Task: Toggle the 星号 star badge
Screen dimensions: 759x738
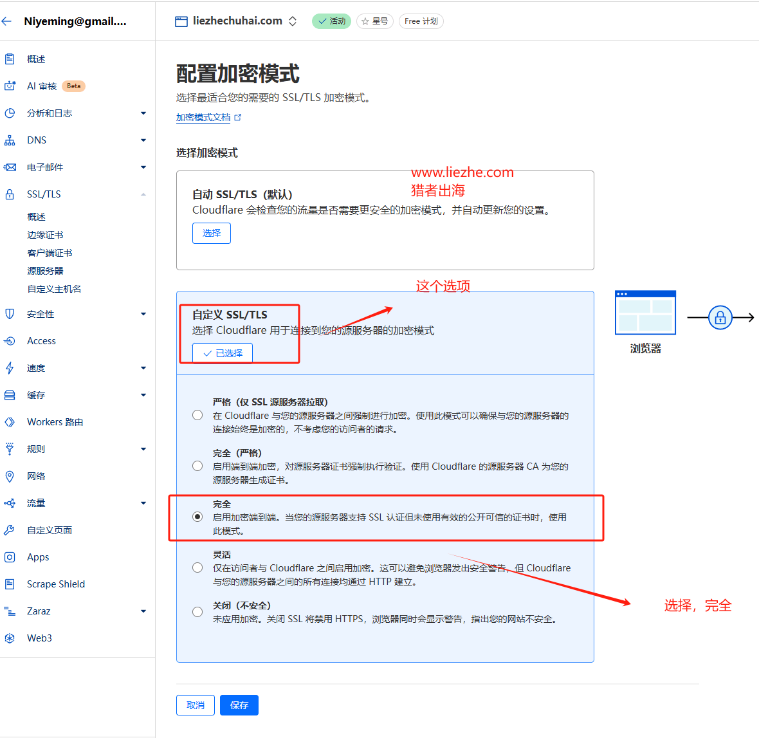Action: (374, 21)
